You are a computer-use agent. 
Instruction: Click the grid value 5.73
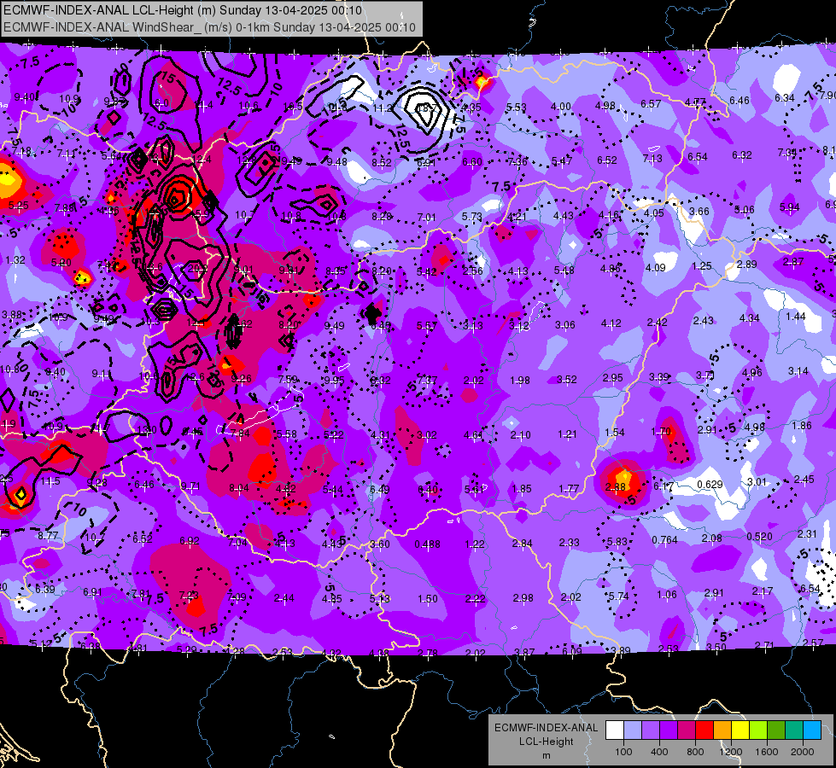coord(472,217)
